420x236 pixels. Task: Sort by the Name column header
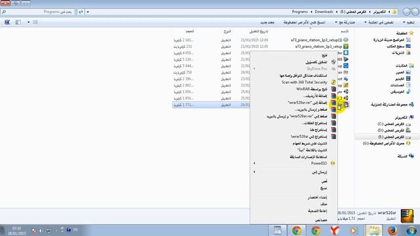[x=345, y=31]
